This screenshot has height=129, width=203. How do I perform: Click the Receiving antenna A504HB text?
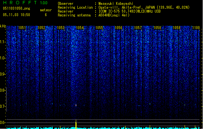[114, 15]
